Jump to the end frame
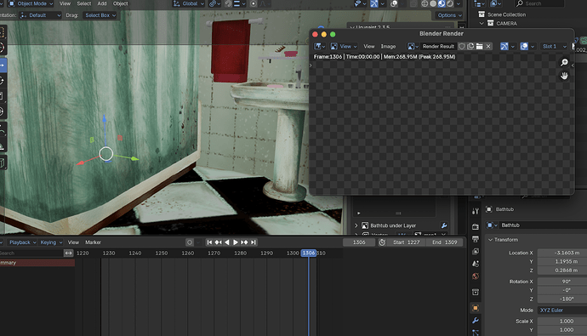The height and width of the screenshot is (336, 587). coord(254,242)
